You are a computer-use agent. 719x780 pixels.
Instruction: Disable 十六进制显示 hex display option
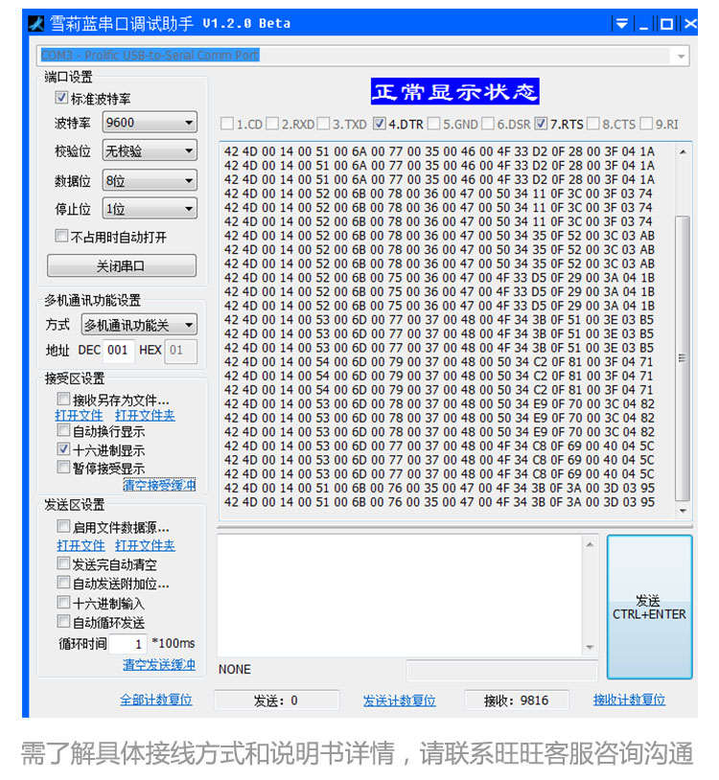(x=63, y=449)
